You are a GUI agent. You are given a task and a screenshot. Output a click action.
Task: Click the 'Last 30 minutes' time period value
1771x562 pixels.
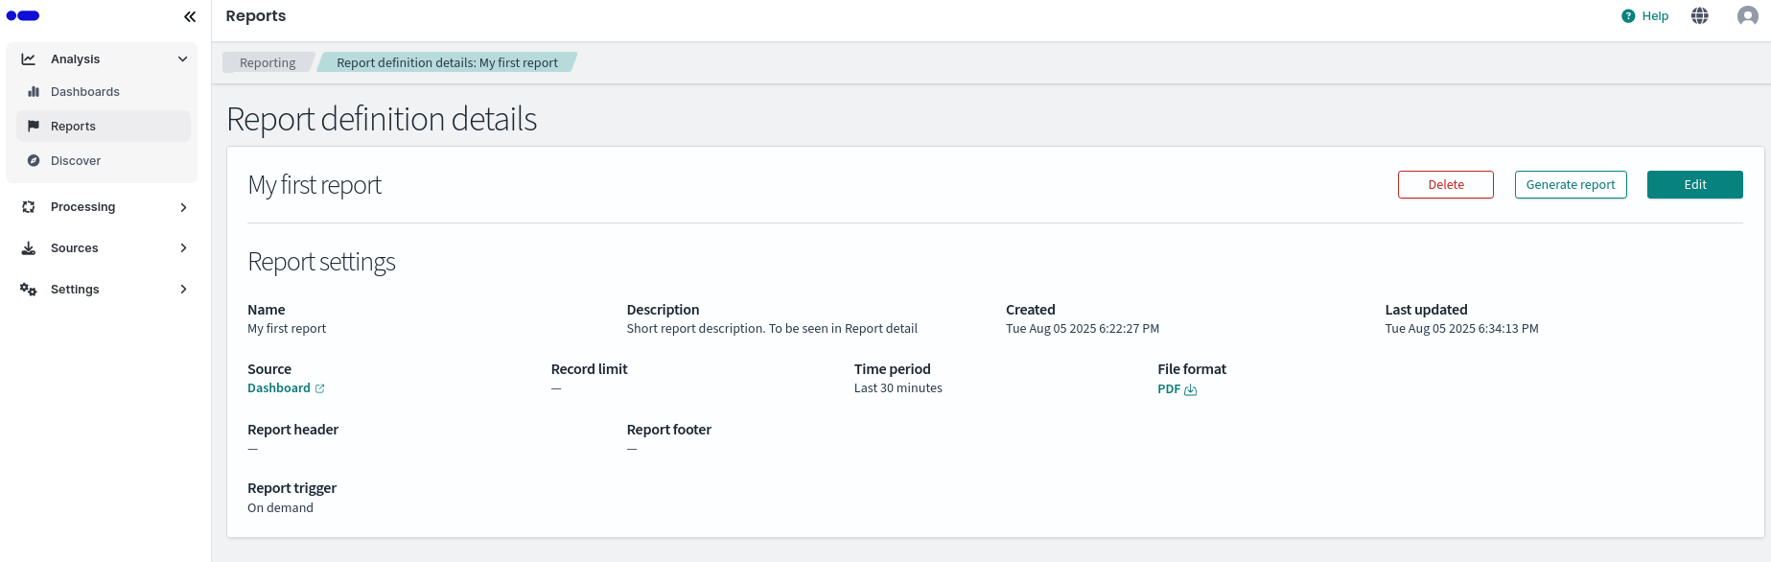pos(898,388)
